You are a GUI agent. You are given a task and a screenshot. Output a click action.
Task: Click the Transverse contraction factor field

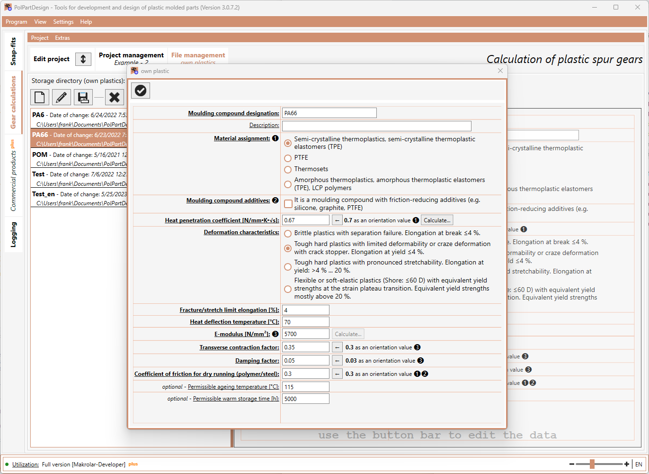(x=306, y=347)
